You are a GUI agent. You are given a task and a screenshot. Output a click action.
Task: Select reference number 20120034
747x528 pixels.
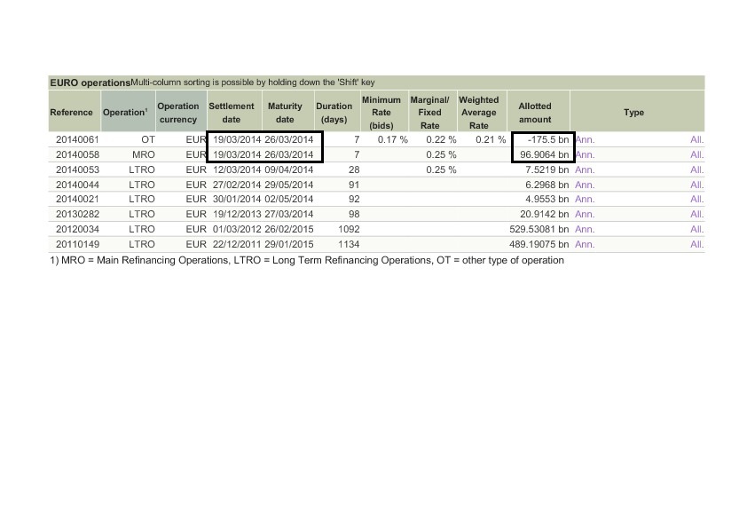[78, 229]
